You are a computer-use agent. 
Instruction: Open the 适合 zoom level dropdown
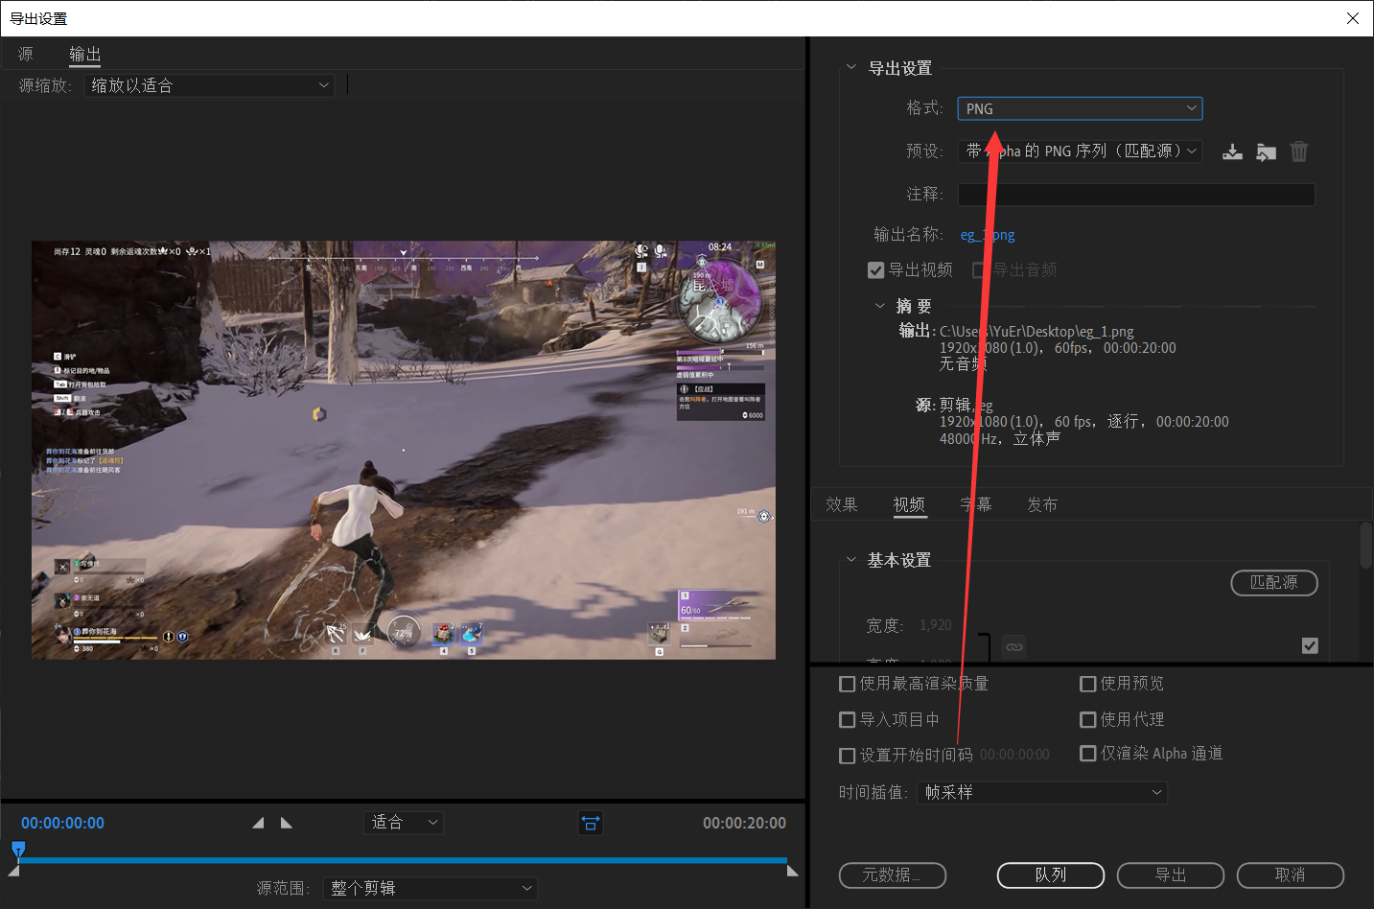[x=404, y=823]
